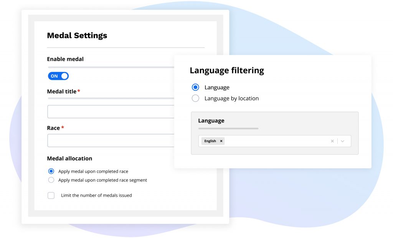Select Apply medal upon completed race radio
This screenshot has height=238, width=393.
(51, 171)
